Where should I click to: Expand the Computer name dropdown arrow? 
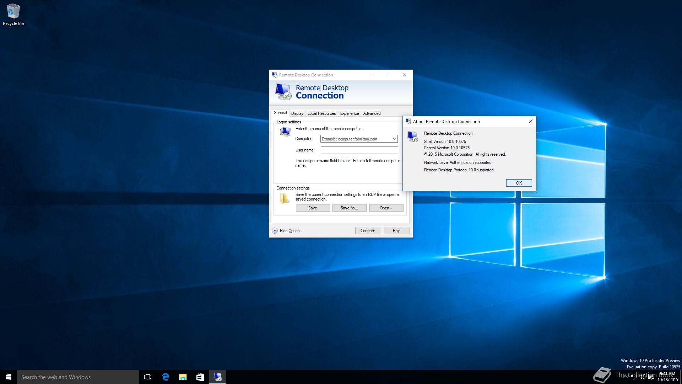[394, 139]
